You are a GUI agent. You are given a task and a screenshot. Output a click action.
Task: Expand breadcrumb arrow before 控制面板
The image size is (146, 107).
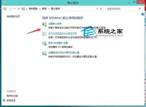[x=27, y=9]
